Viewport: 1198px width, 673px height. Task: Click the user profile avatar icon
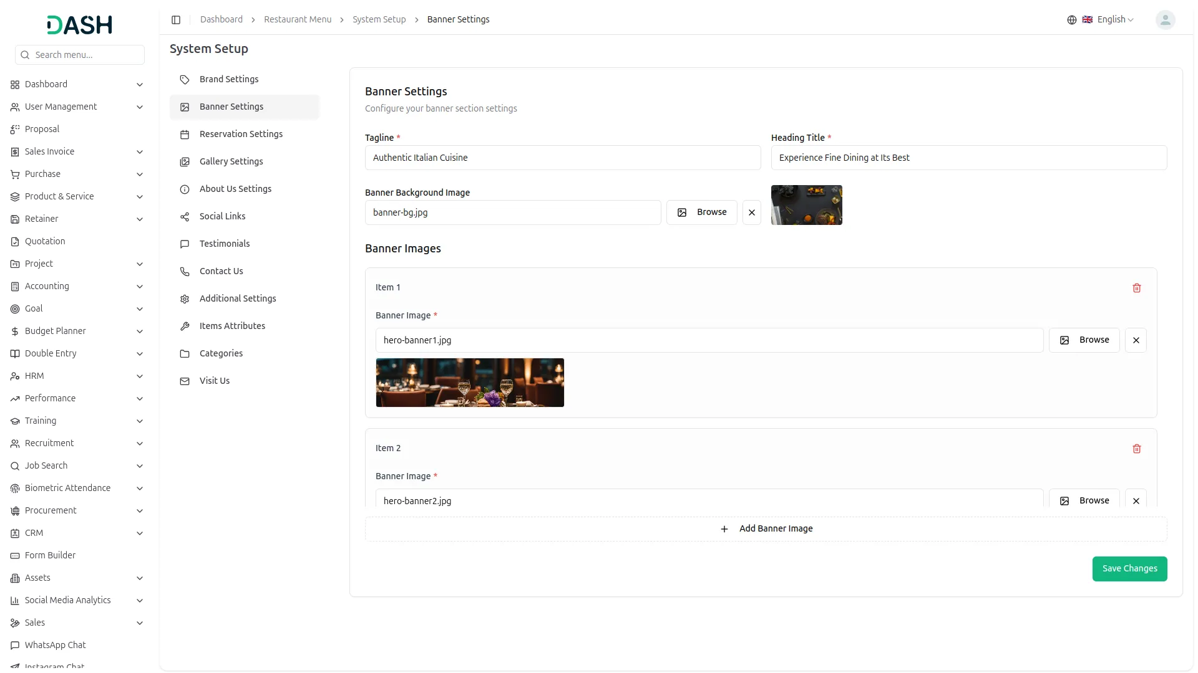click(x=1165, y=20)
